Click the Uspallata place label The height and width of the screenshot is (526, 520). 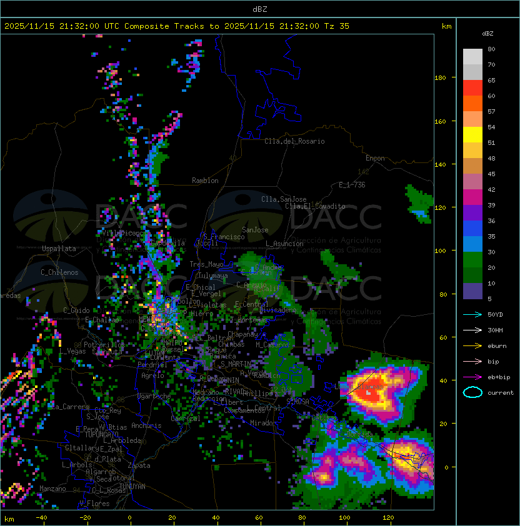click(x=59, y=249)
